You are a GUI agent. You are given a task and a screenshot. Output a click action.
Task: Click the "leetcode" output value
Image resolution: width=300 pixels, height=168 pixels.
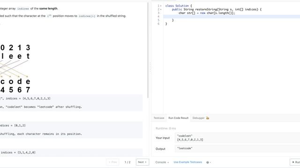(185, 148)
